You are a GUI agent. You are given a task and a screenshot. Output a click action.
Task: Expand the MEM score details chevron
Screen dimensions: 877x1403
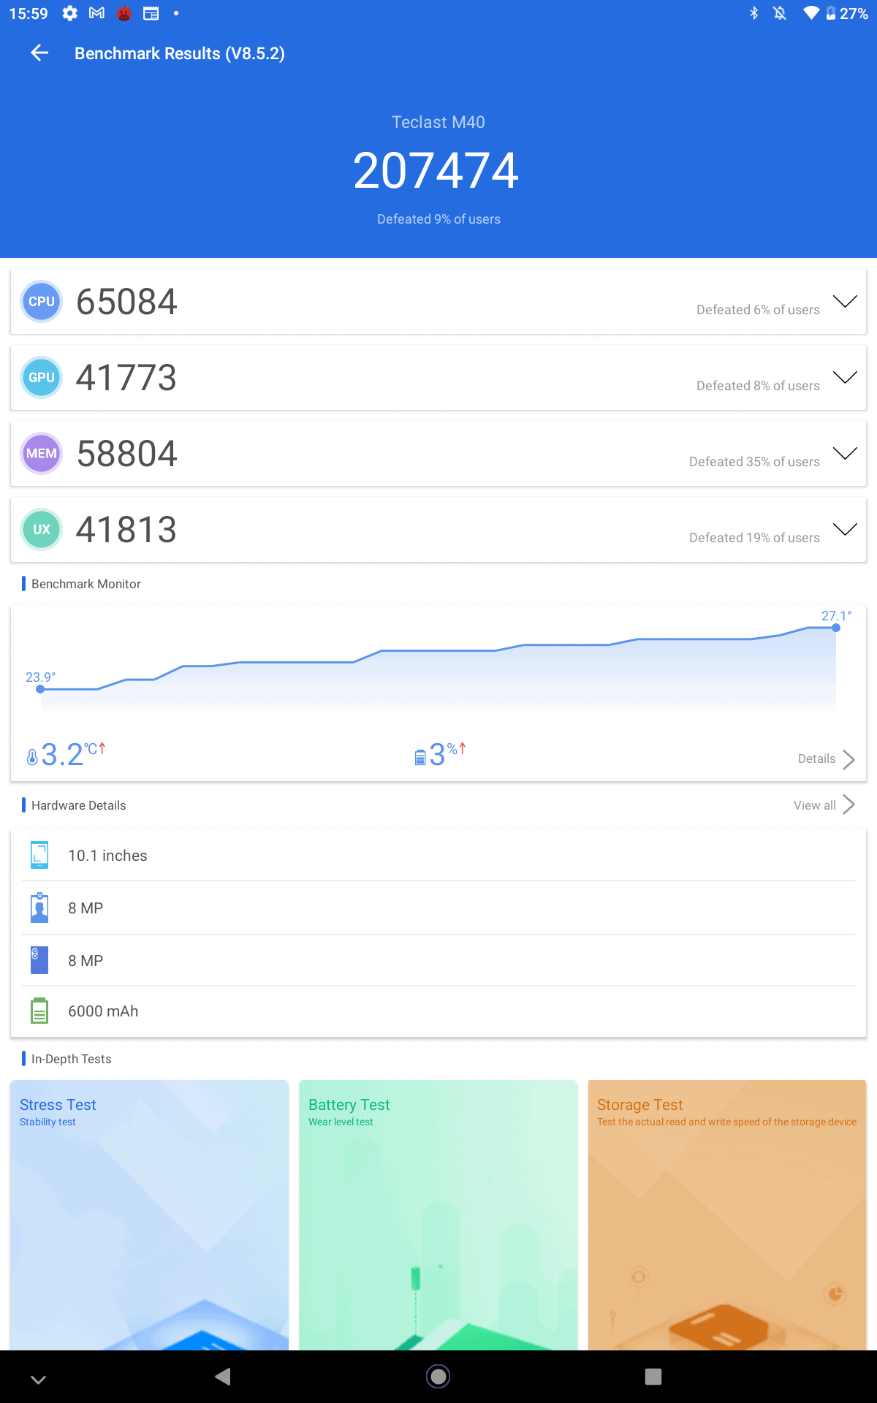click(x=845, y=454)
